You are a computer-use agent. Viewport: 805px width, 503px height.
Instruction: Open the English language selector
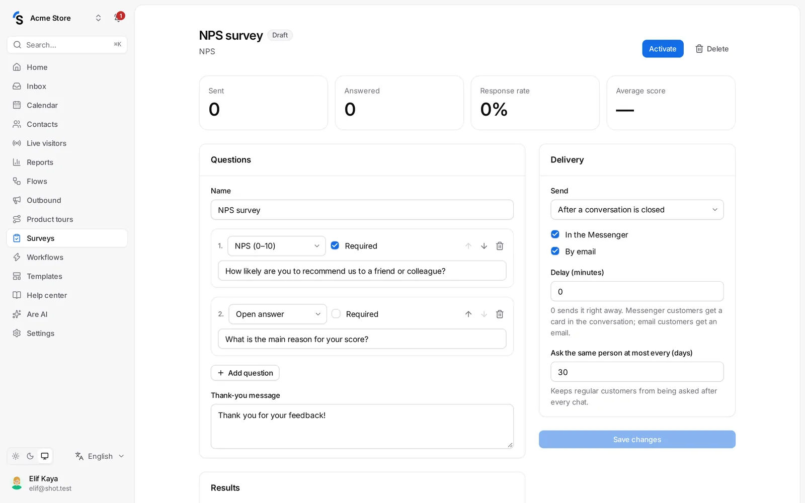point(100,456)
